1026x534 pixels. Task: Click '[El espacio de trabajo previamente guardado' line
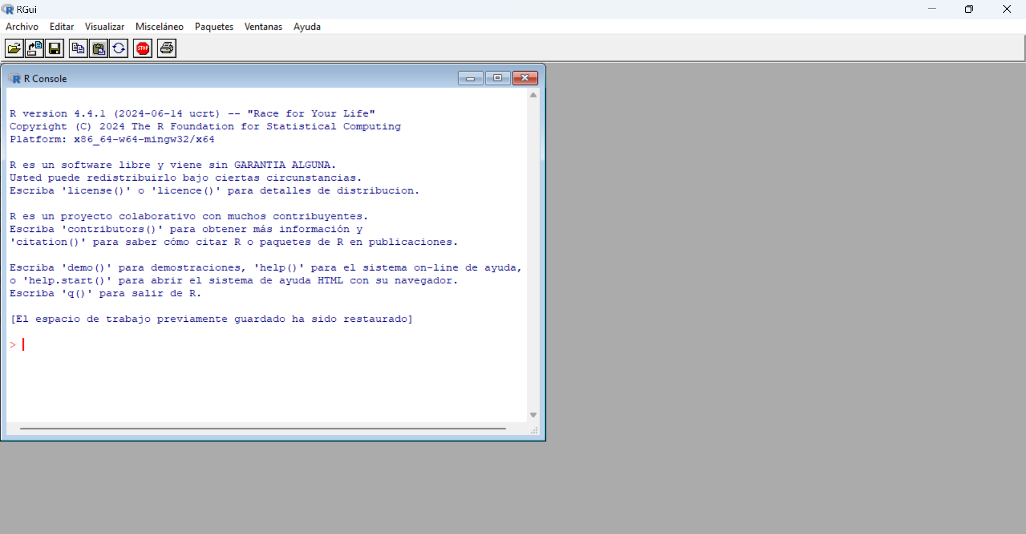[211, 319]
